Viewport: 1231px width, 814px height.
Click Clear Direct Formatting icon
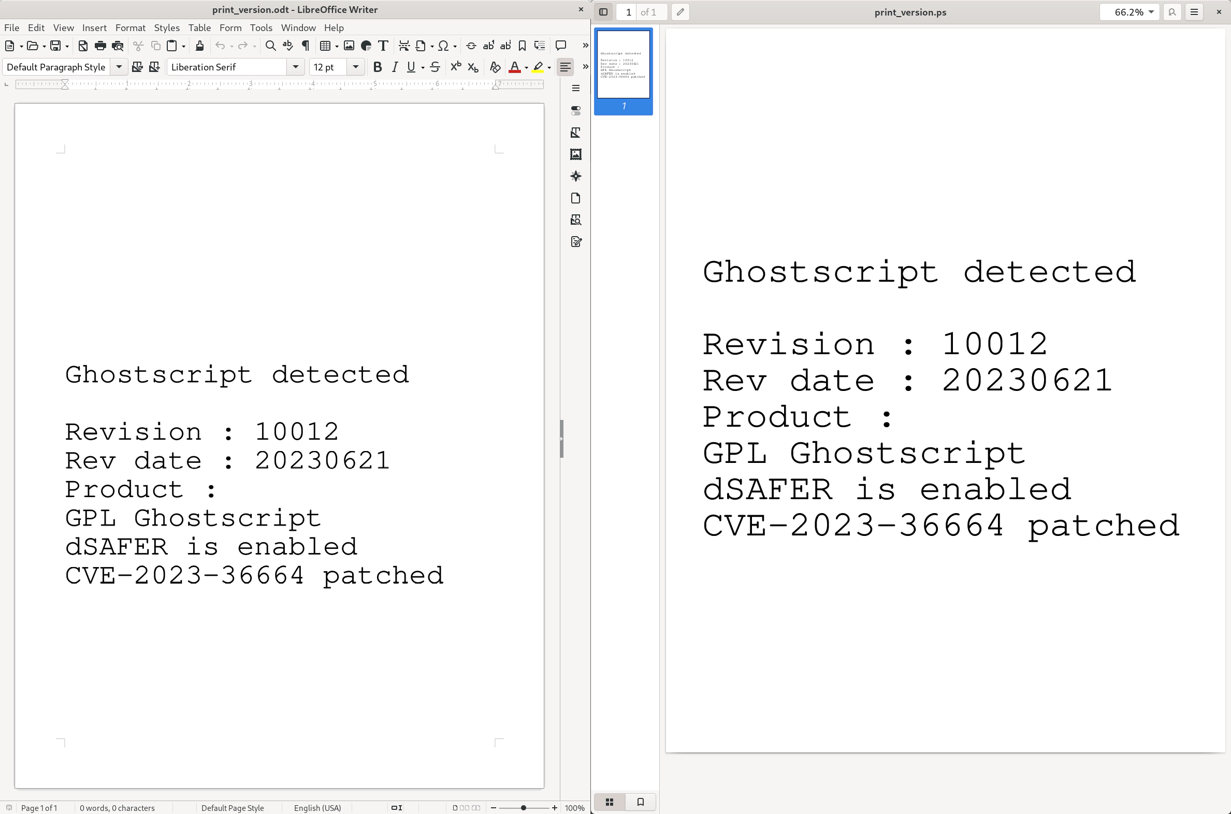tap(495, 67)
